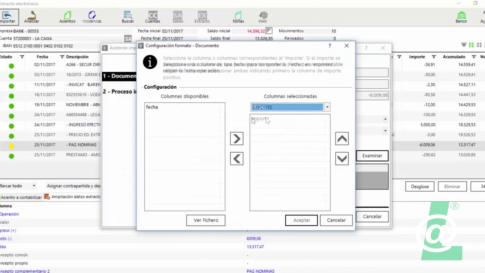The height and width of the screenshot is (273, 485).
Task: Click the Desglose button
Action: click(x=420, y=187)
